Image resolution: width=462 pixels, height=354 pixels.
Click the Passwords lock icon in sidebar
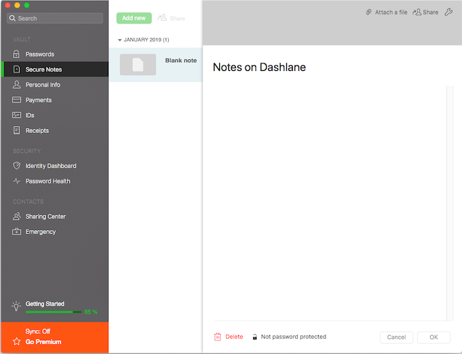(x=17, y=54)
